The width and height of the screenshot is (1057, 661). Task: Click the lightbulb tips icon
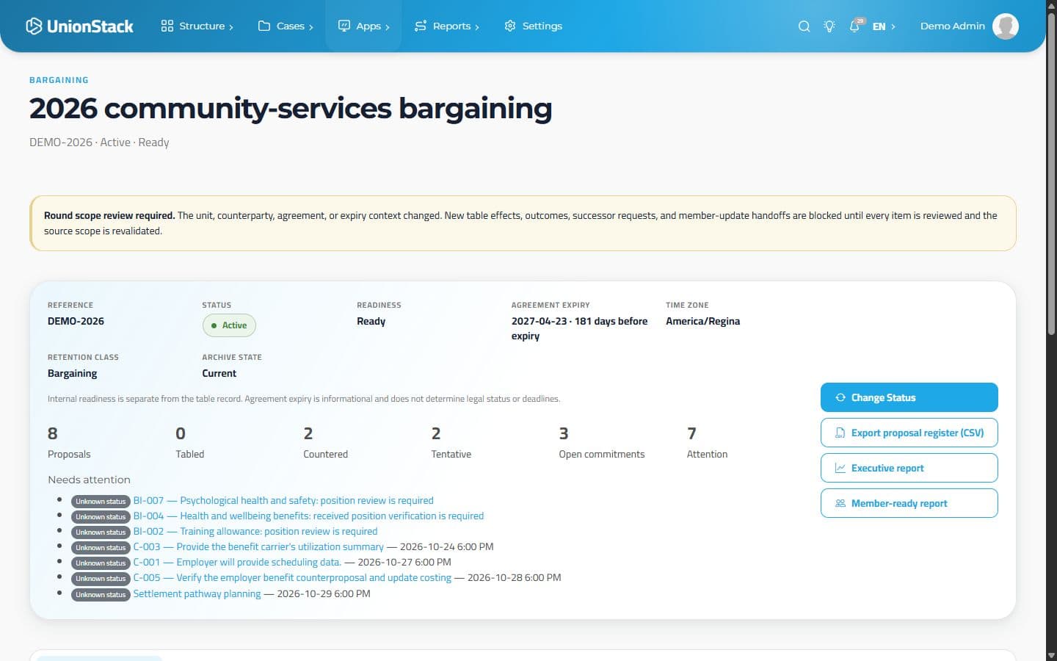coord(829,26)
